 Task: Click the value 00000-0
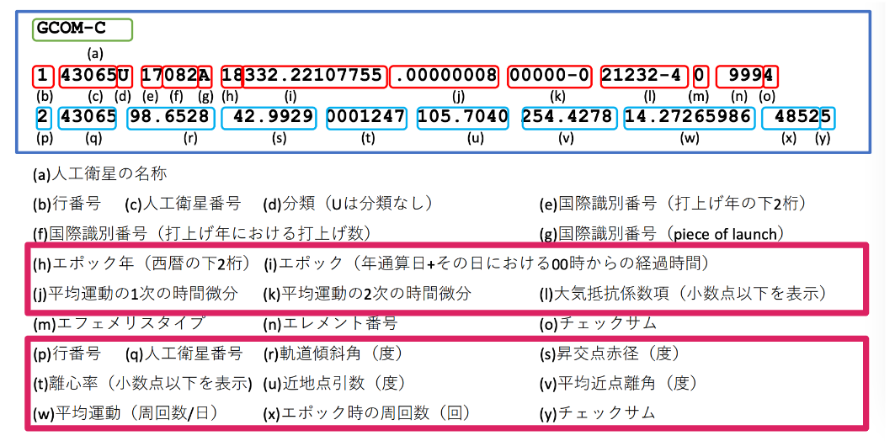[549, 77]
